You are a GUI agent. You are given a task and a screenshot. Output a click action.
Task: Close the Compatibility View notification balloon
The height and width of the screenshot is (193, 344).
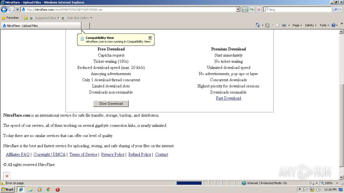click(150, 38)
